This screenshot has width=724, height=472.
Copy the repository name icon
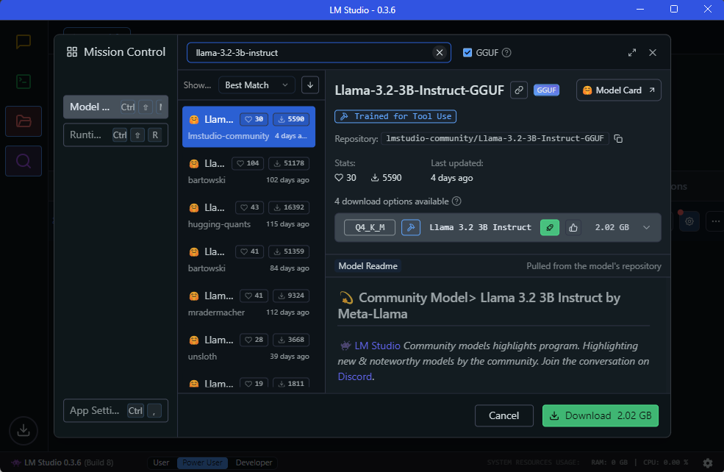(x=618, y=138)
